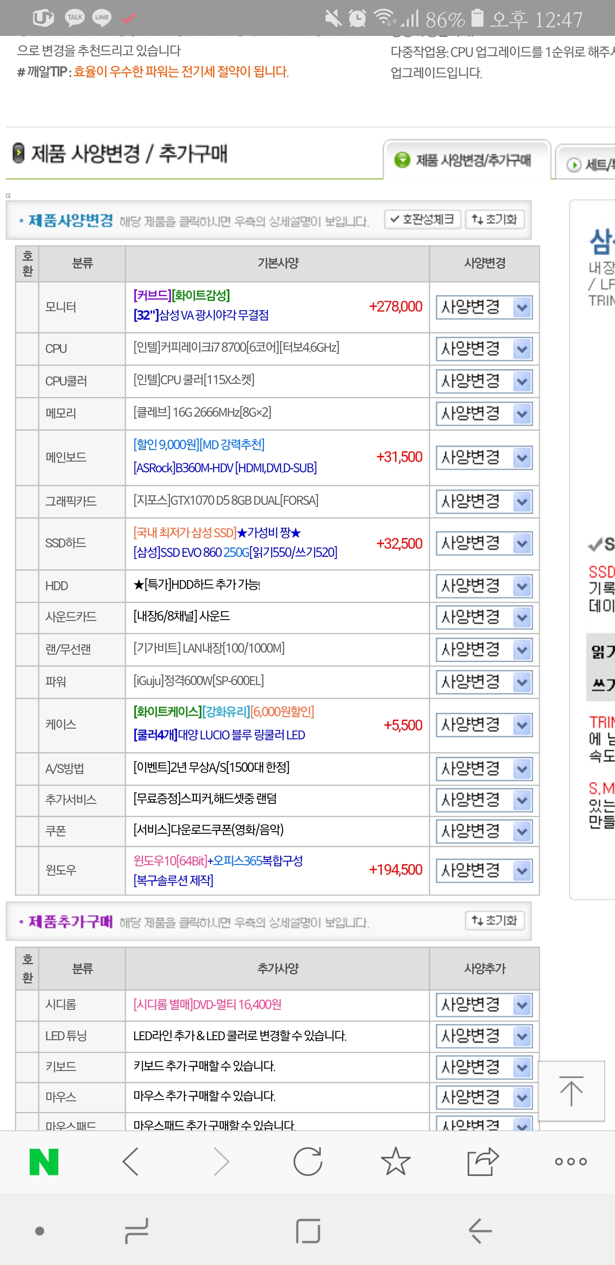The width and height of the screenshot is (615, 1265).
Task: Open 사양변경 dropdown for 사운드카드 row
Action: (x=484, y=617)
